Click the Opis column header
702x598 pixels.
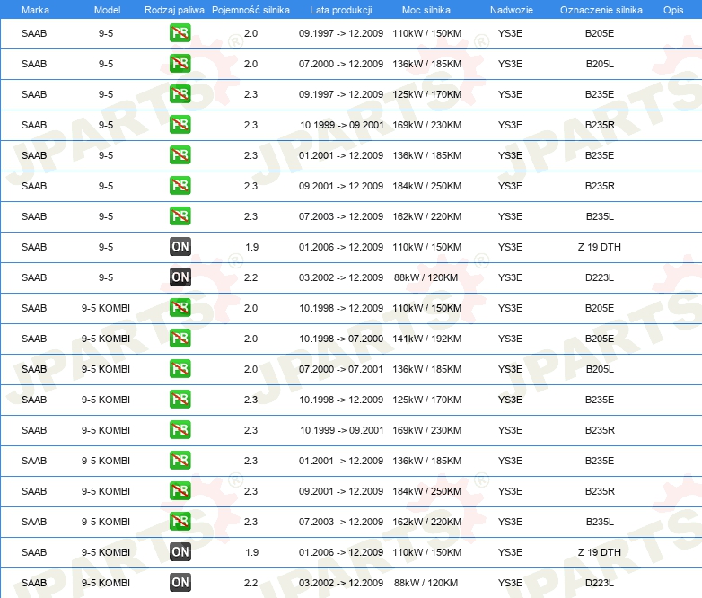[x=673, y=10]
